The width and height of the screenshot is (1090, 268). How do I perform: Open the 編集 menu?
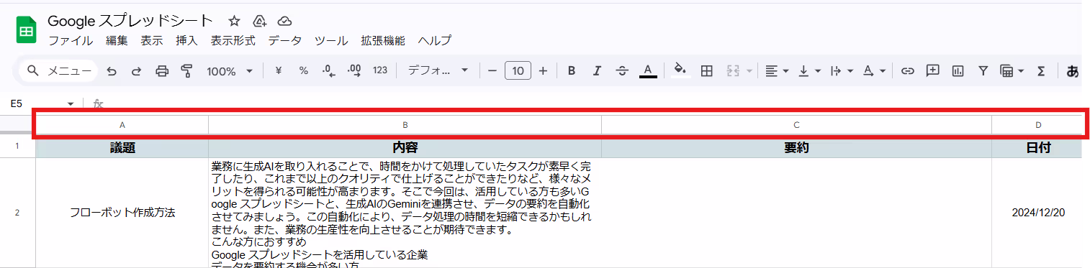(117, 41)
